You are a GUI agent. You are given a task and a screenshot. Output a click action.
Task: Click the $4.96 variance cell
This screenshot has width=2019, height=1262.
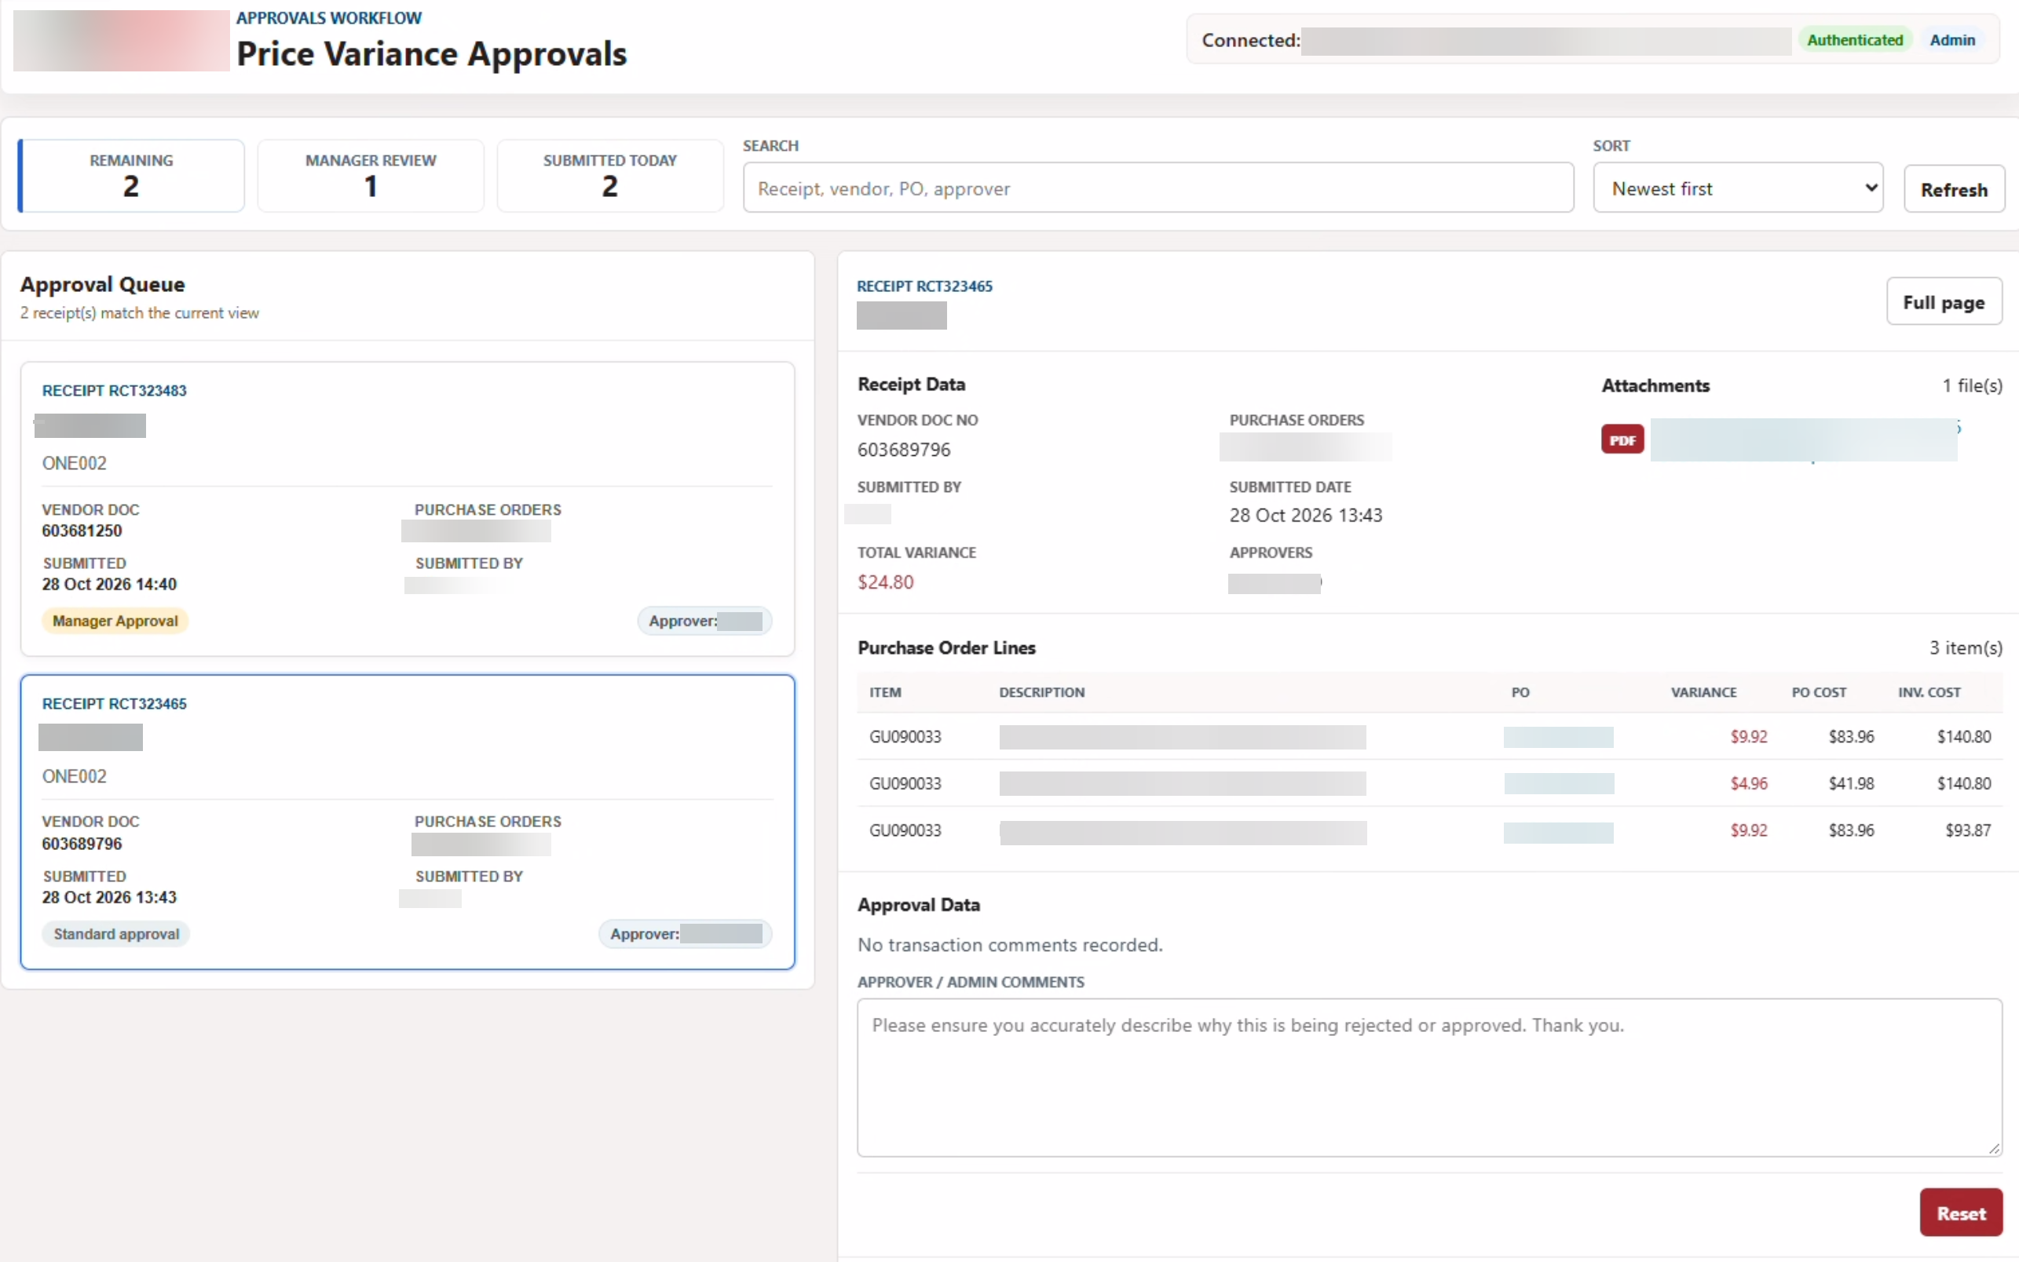point(1748,783)
